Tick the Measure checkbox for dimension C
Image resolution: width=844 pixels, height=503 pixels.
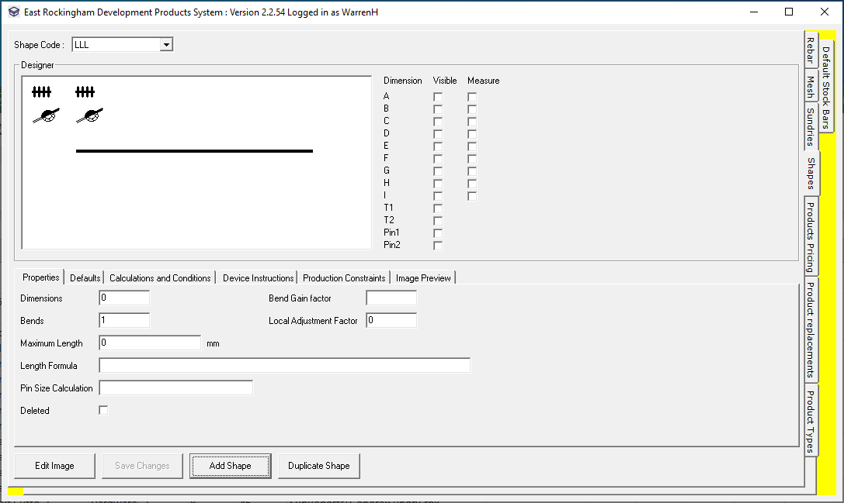pos(472,121)
